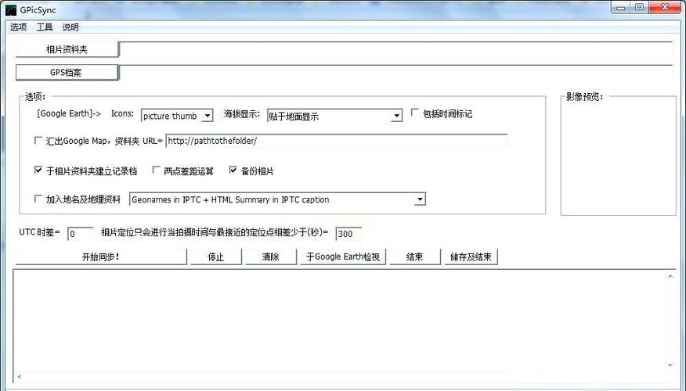Open the Geonames in IPTC dropdown
Screen dimensions: 686x391
(277, 199)
